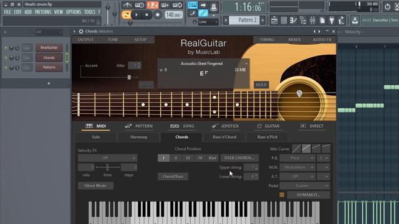This screenshot has height=224, width=399.
Task: Open the TIMING tab in RealGuitar
Action: pyautogui.click(x=267, y=40)
